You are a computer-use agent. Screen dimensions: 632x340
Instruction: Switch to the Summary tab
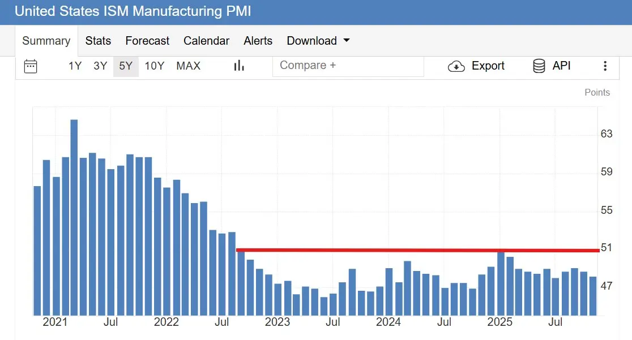[x=46, y=41]
